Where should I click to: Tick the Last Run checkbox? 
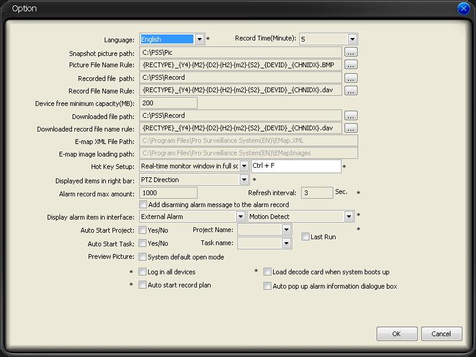306,237
